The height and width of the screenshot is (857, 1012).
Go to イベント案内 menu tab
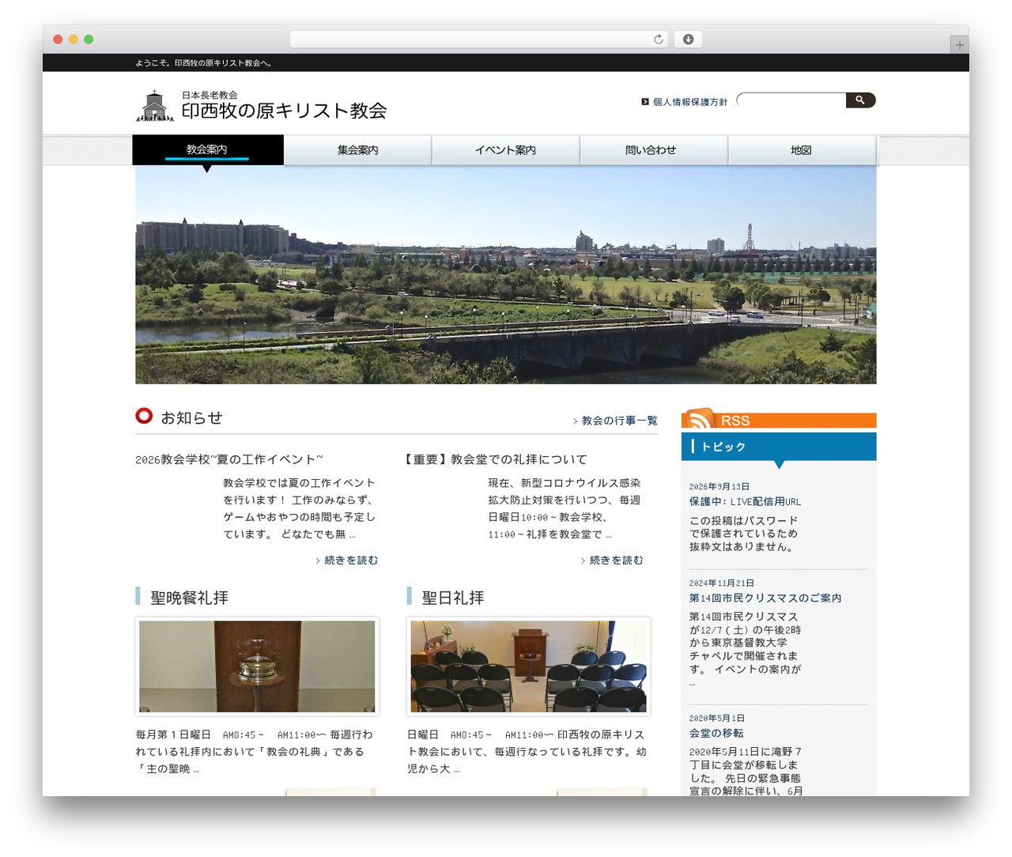click(x=506, y=150)
